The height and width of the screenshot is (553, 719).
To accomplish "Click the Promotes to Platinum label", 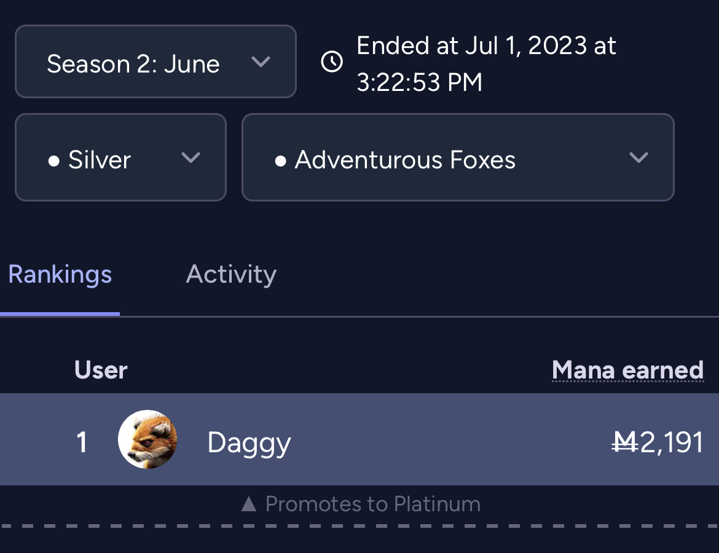I will point(373,504).
